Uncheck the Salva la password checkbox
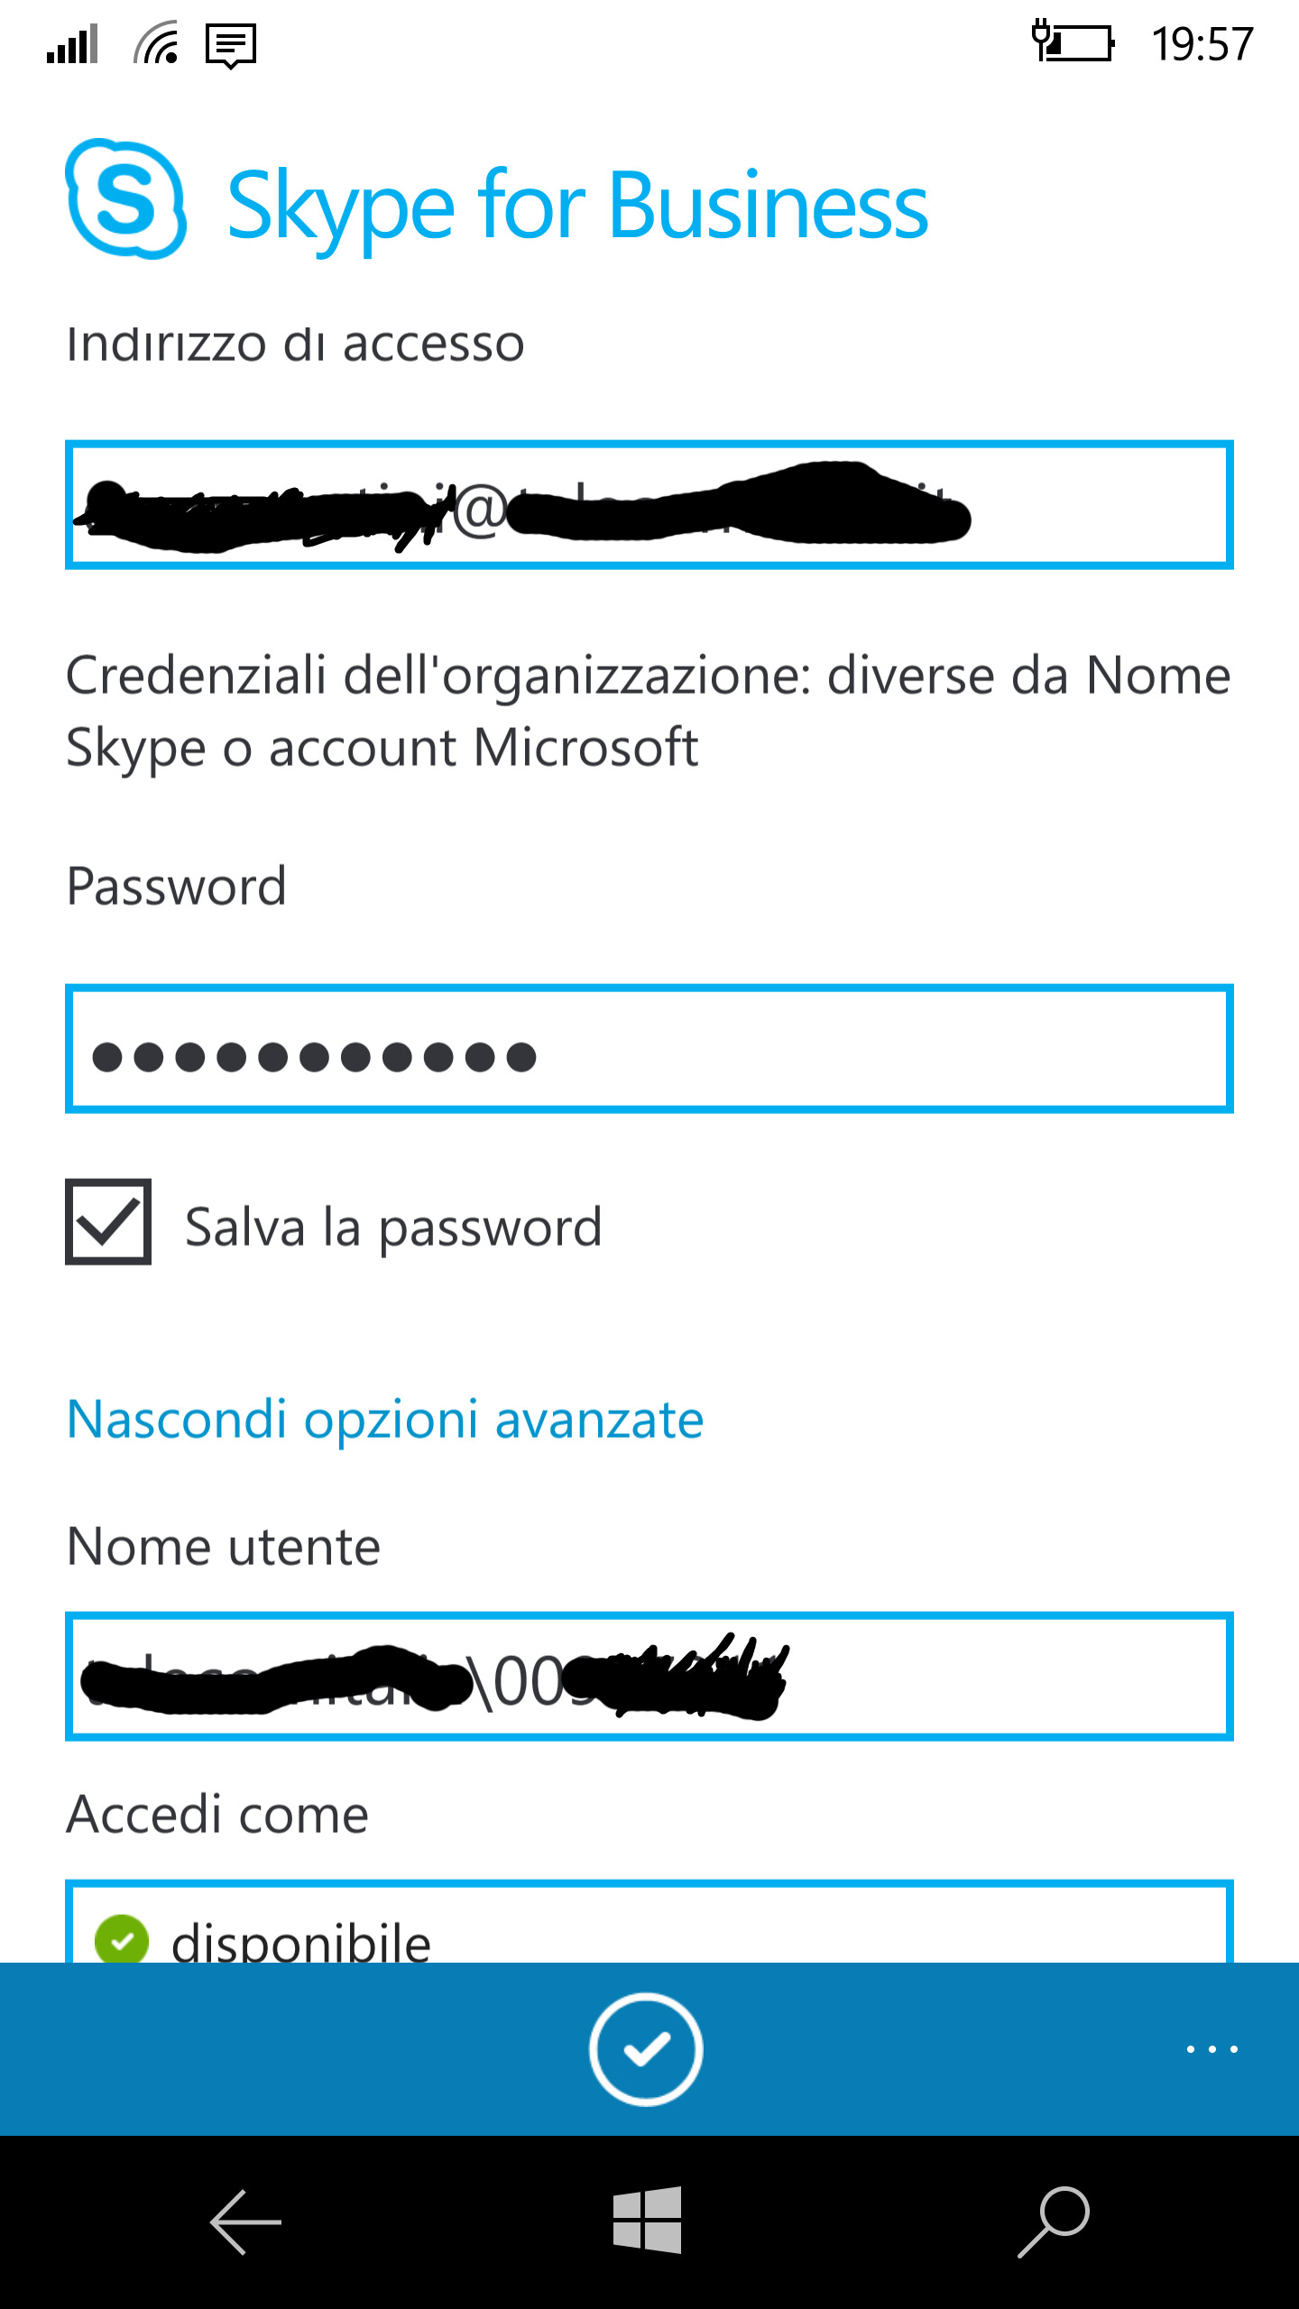 (x=108, y=1222)
